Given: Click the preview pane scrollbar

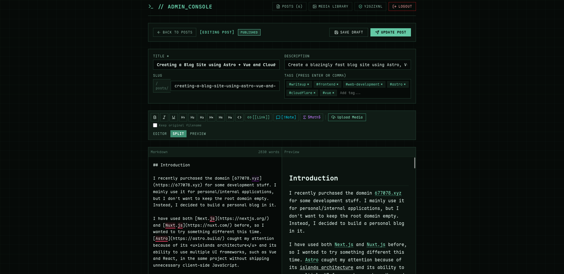Looking at the screenshot, I should click(414, 163).
